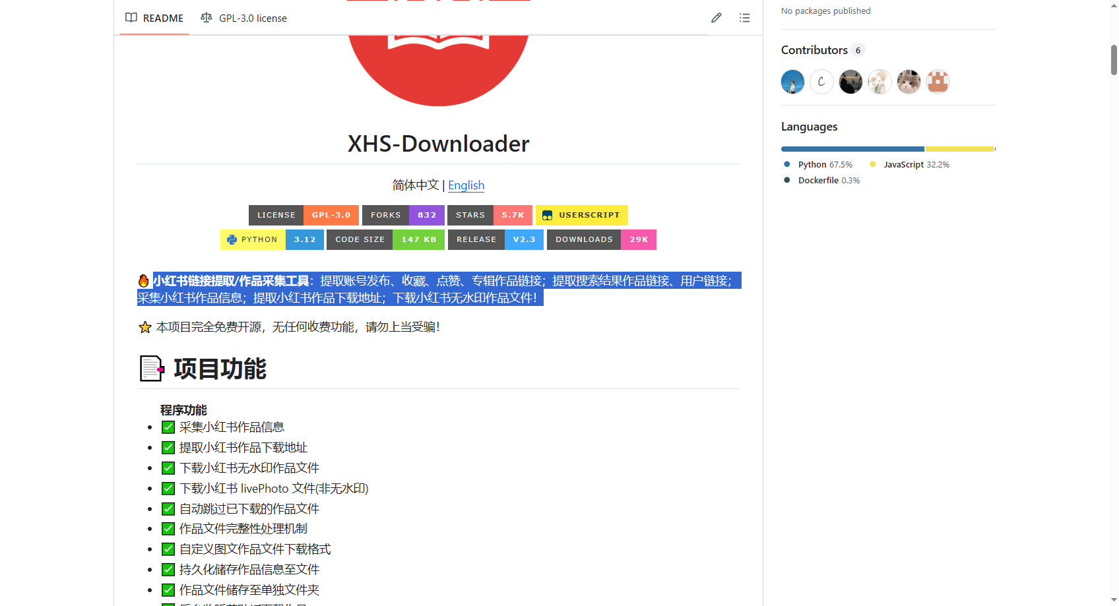The height and width of the screenshot is (606, 1119).
Task: Switch to the GPL-3.0 license tab
Action: pyautogui.click(x=243, y=18)
